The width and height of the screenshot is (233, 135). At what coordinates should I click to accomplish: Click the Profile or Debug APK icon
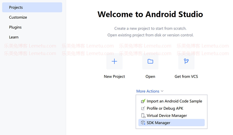[143, 108]
